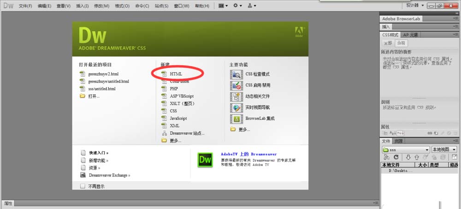Open the 新增功能 » link
Image resolution: width=461 pixels, height=209 pixels.
tap(99, 160)
